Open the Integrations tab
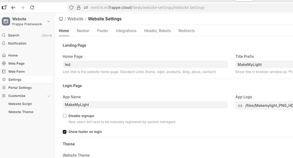 [126, 31]
